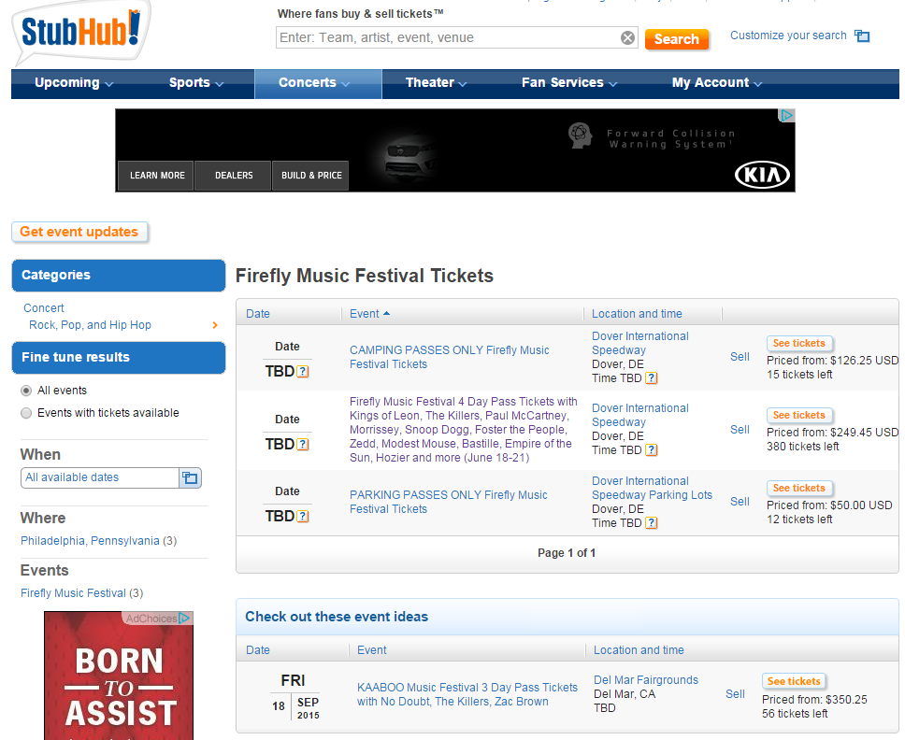Open the Theater navigation menu

[x=436, y=83]
